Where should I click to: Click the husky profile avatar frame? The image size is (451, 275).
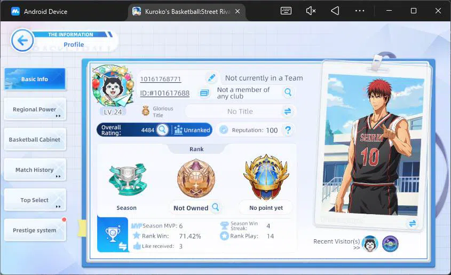tap(113, 86)
